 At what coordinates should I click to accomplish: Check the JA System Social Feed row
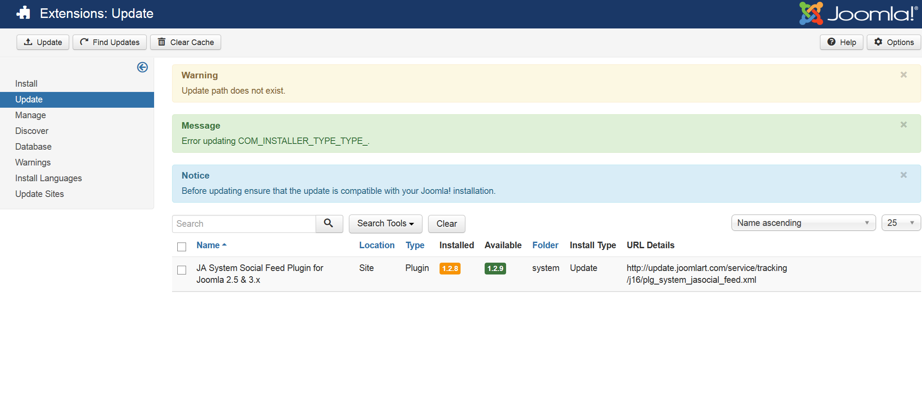click(x=182, y=270)
